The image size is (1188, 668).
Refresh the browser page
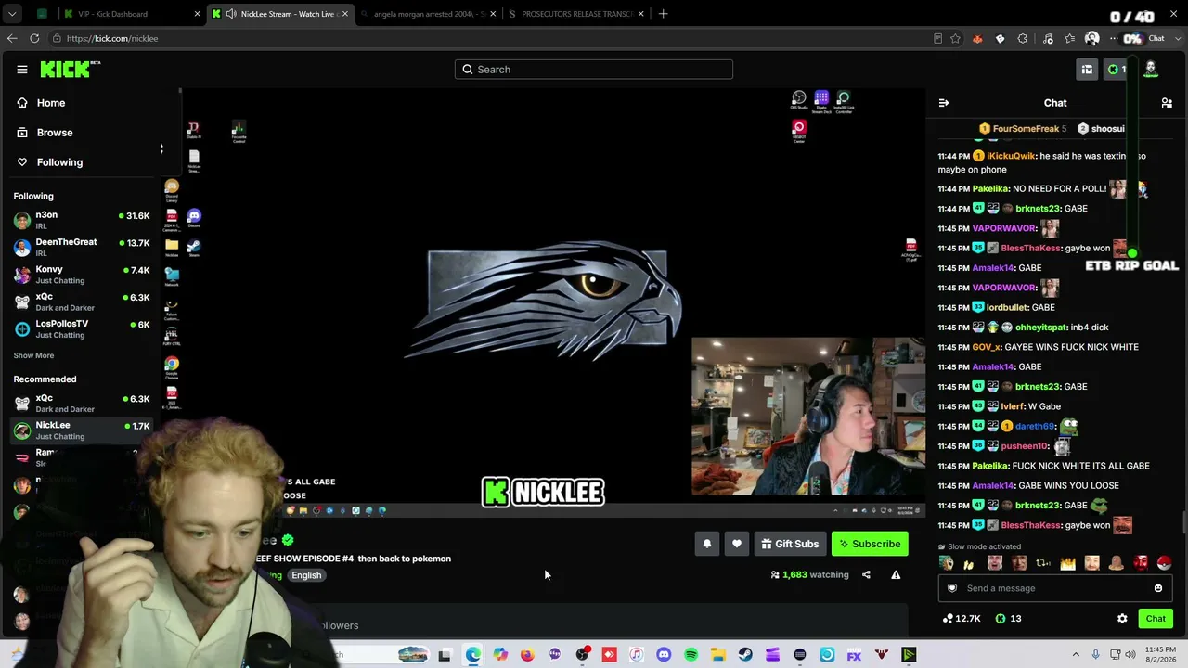pyautogui.click(x=34, y=38)
